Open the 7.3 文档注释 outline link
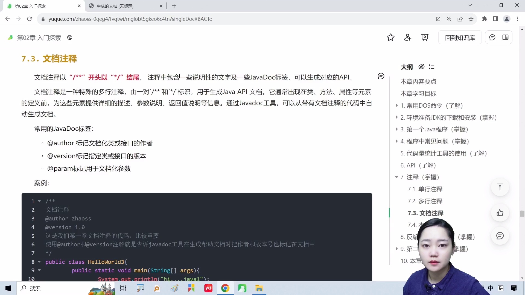 [425, 213]
